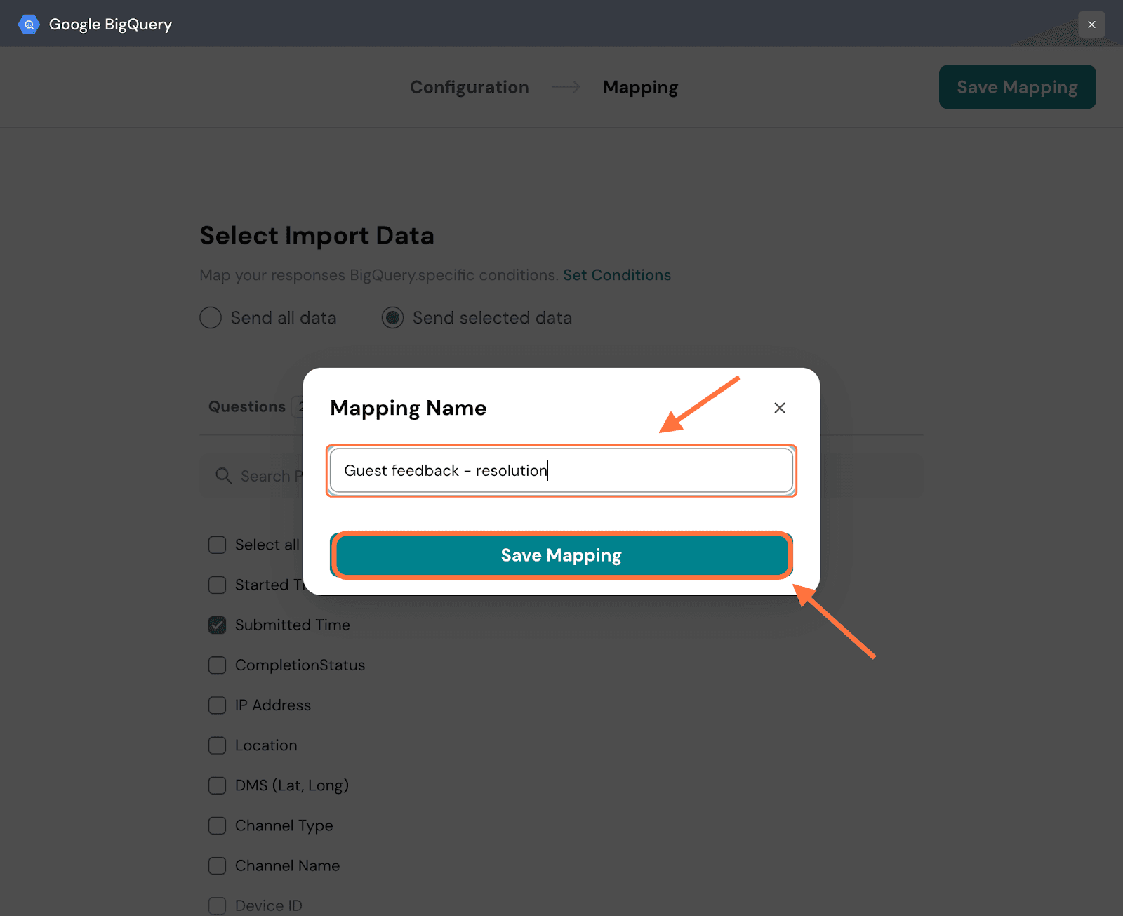Check the IP Address checkbox

point(218,705)
